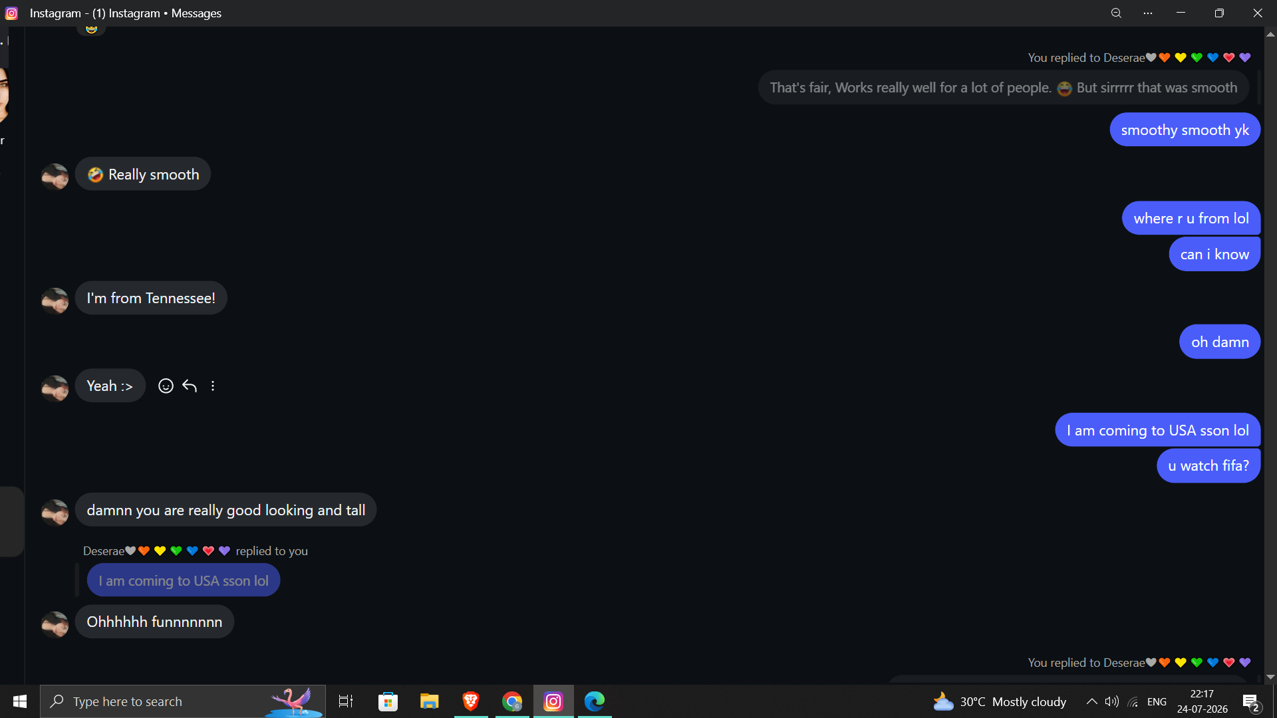
Task: Click the "Type here to search" box
Action: 183,701
